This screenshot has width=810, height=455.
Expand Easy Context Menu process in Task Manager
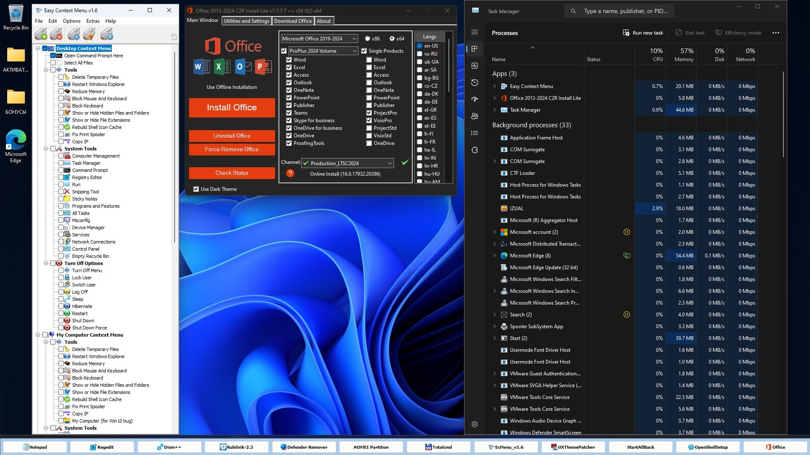click(495, 86)
